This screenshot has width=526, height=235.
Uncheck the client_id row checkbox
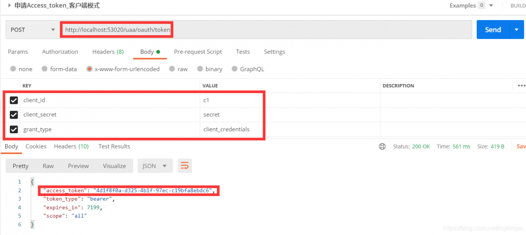point(14,100)
